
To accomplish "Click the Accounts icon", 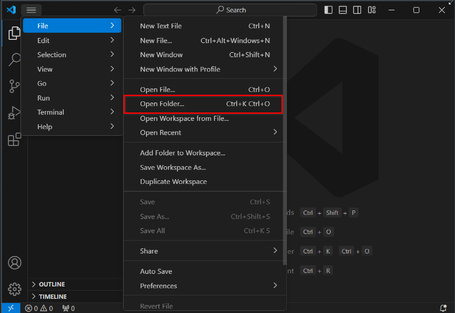I will point(14,263).
